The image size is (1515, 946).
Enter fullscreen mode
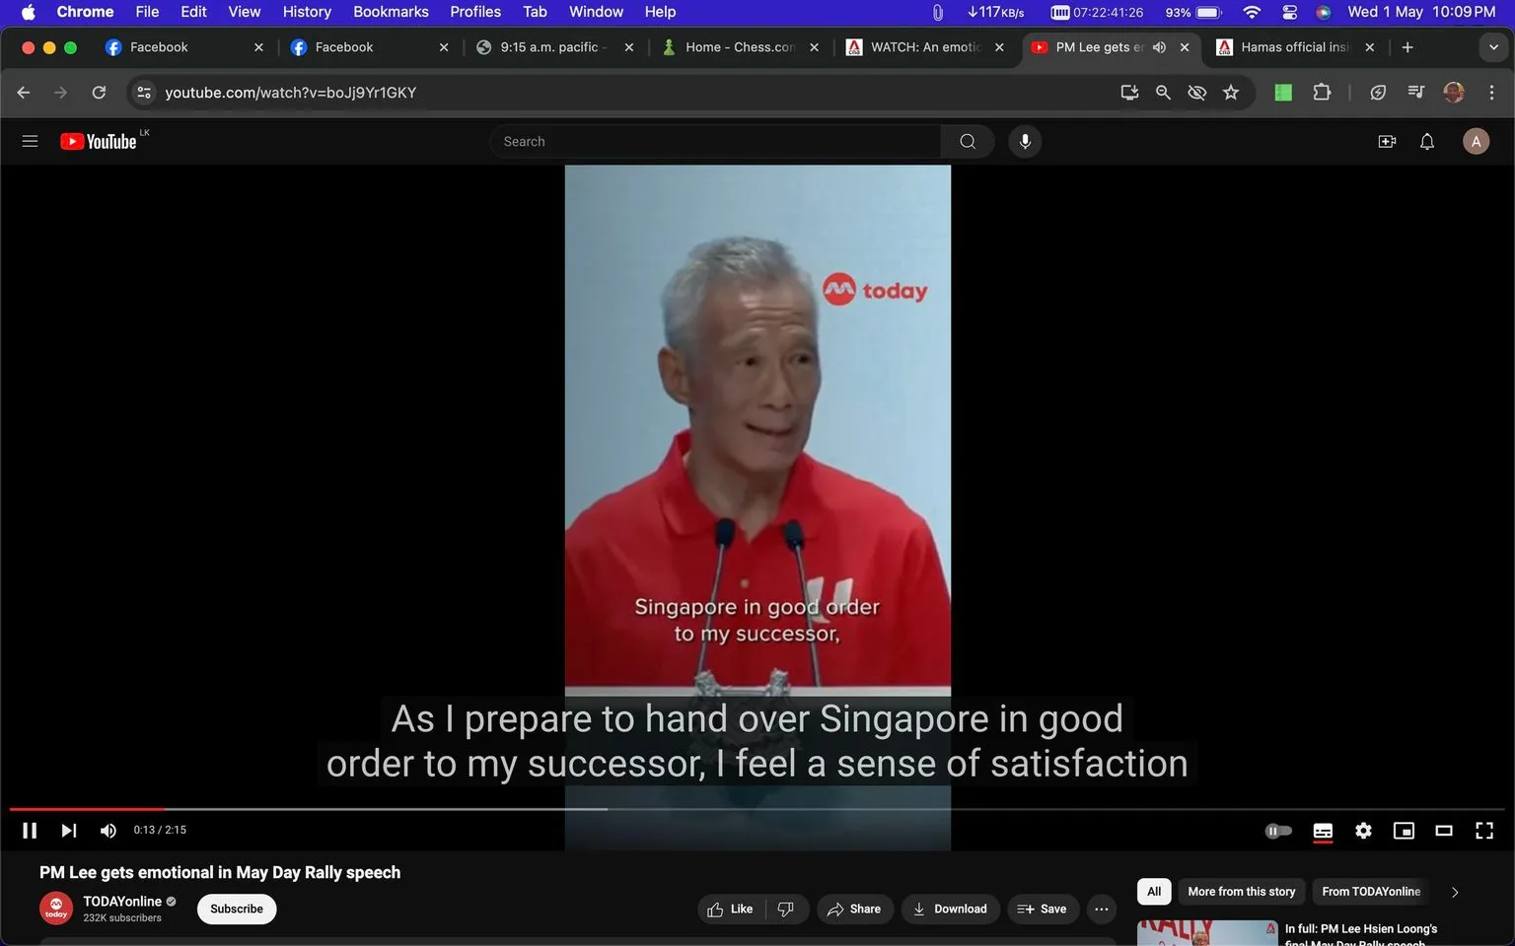pos(1484,831)
